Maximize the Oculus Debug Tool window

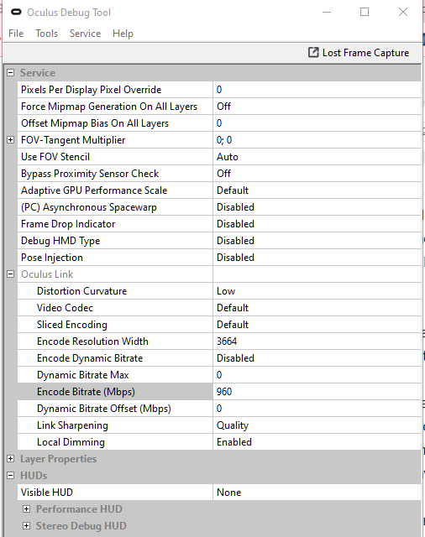[365, 13]
